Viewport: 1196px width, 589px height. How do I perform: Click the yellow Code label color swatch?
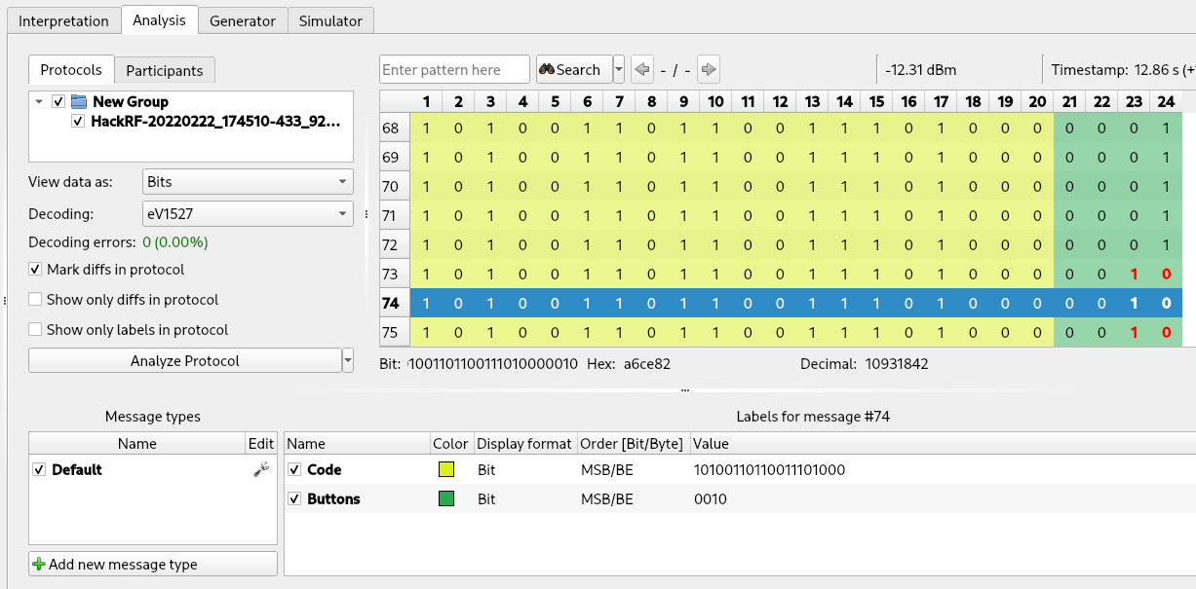click(x=446, y=470)
